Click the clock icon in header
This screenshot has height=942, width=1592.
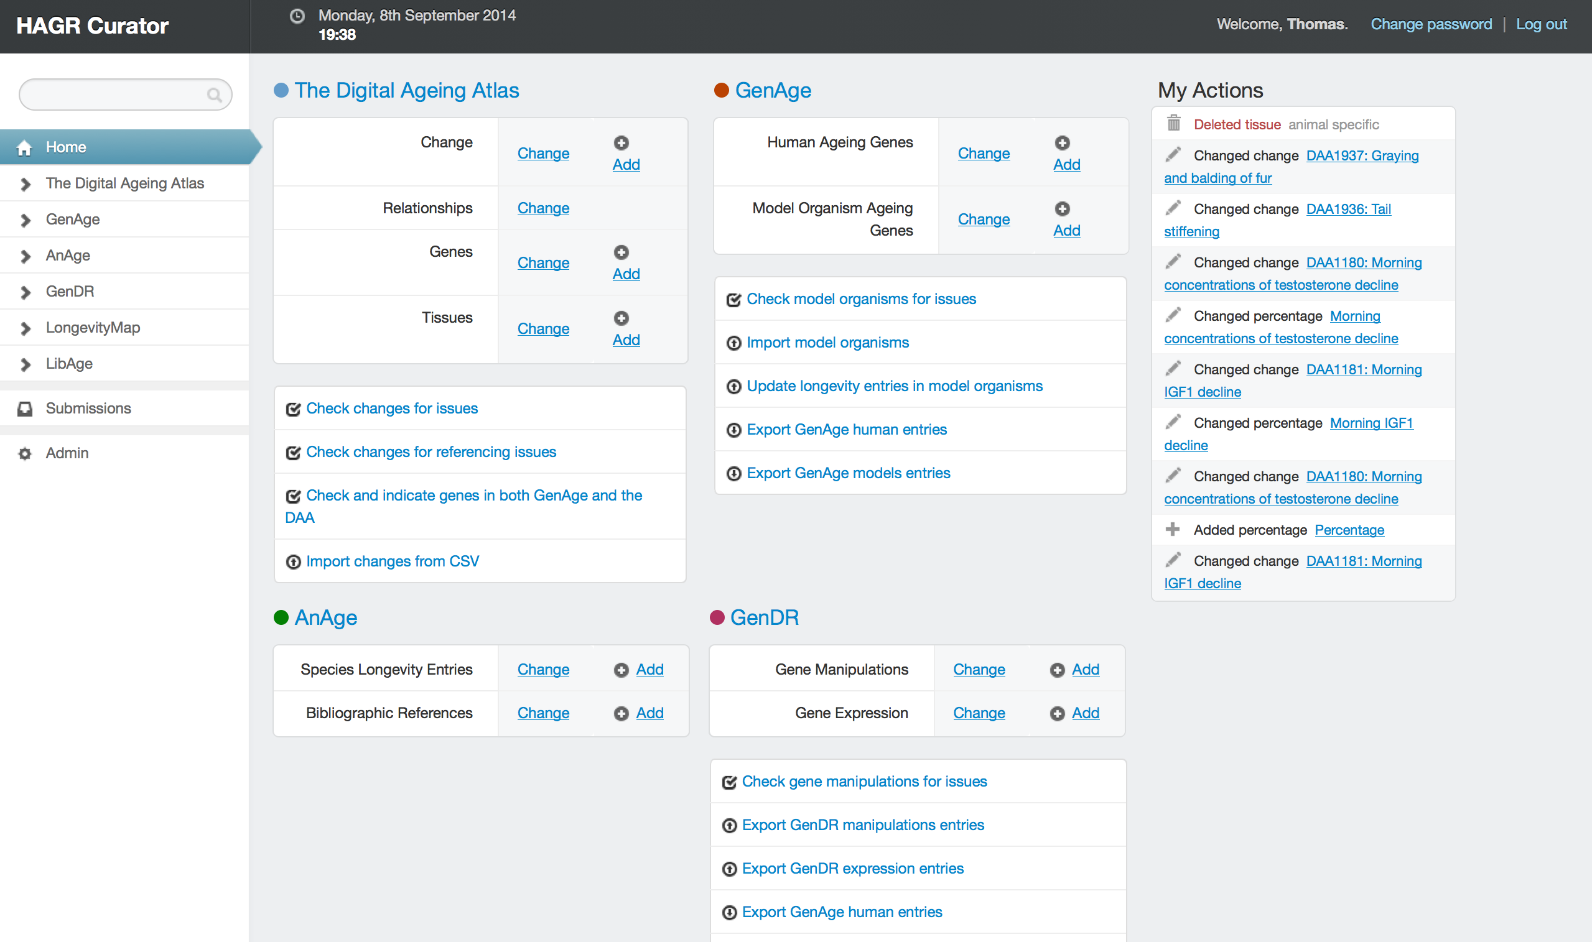coord(297,16)
